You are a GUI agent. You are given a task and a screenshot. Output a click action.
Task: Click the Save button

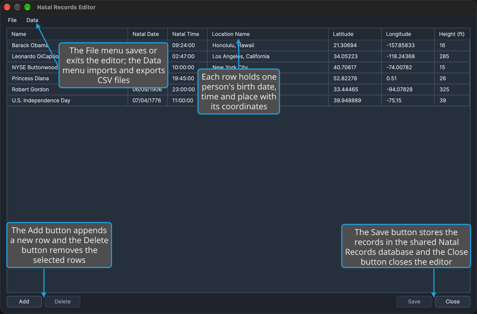point(414,302)
